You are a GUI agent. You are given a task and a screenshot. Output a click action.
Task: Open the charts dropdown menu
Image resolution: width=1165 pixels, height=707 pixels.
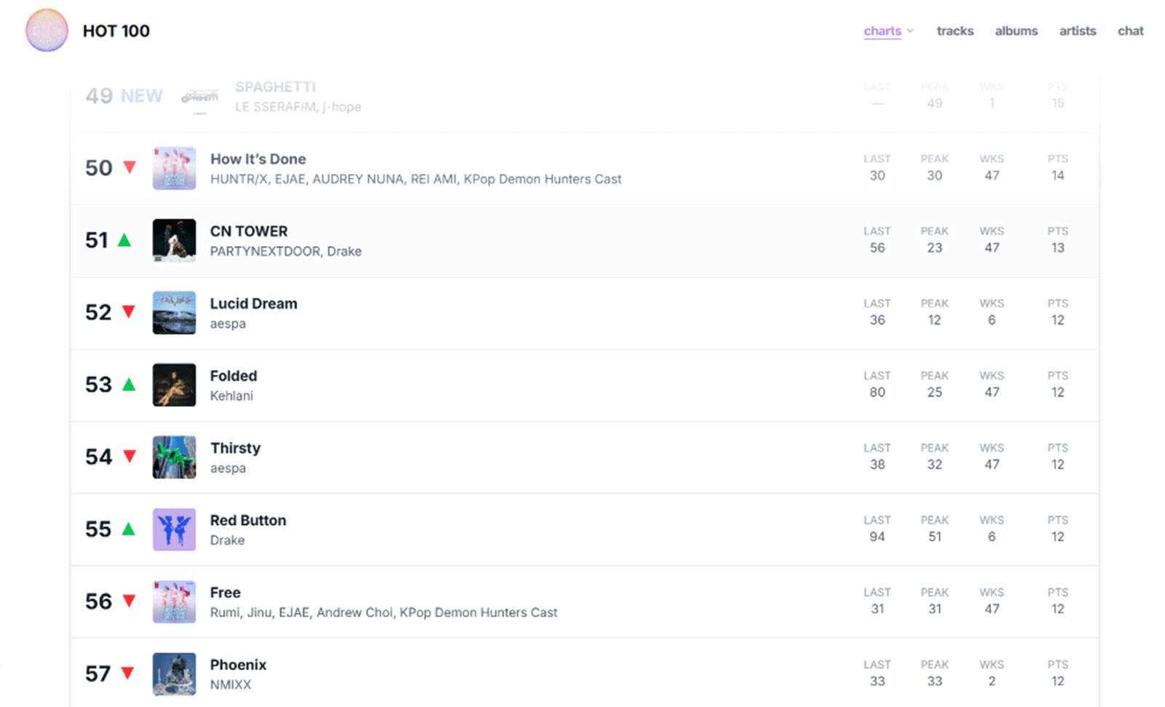point(888,31)
